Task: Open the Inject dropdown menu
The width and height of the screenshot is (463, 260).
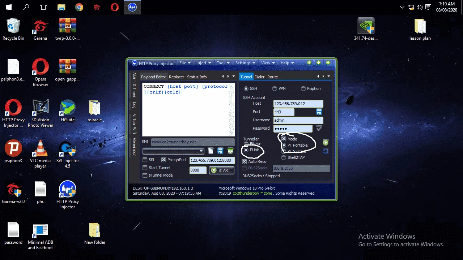Action: 204,63
